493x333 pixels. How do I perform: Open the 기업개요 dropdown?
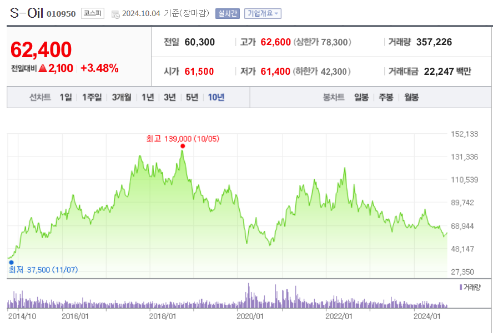(263, 13)
